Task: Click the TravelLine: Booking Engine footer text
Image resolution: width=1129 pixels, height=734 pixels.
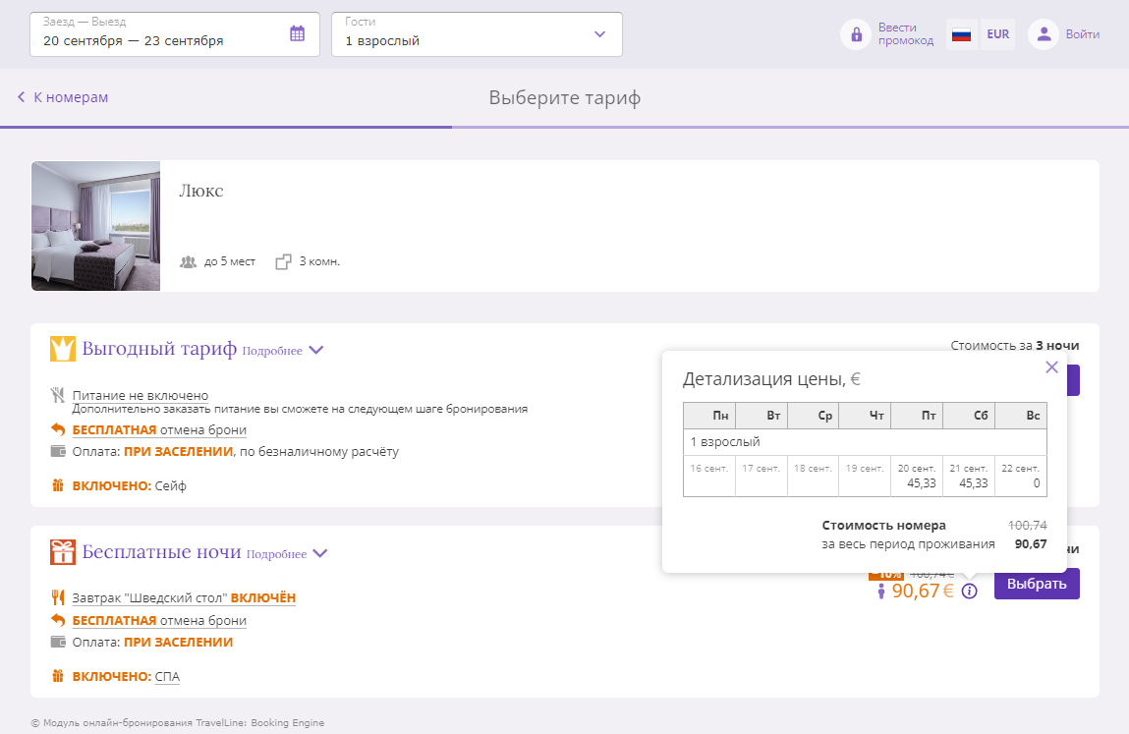Action: click(260, 722)
